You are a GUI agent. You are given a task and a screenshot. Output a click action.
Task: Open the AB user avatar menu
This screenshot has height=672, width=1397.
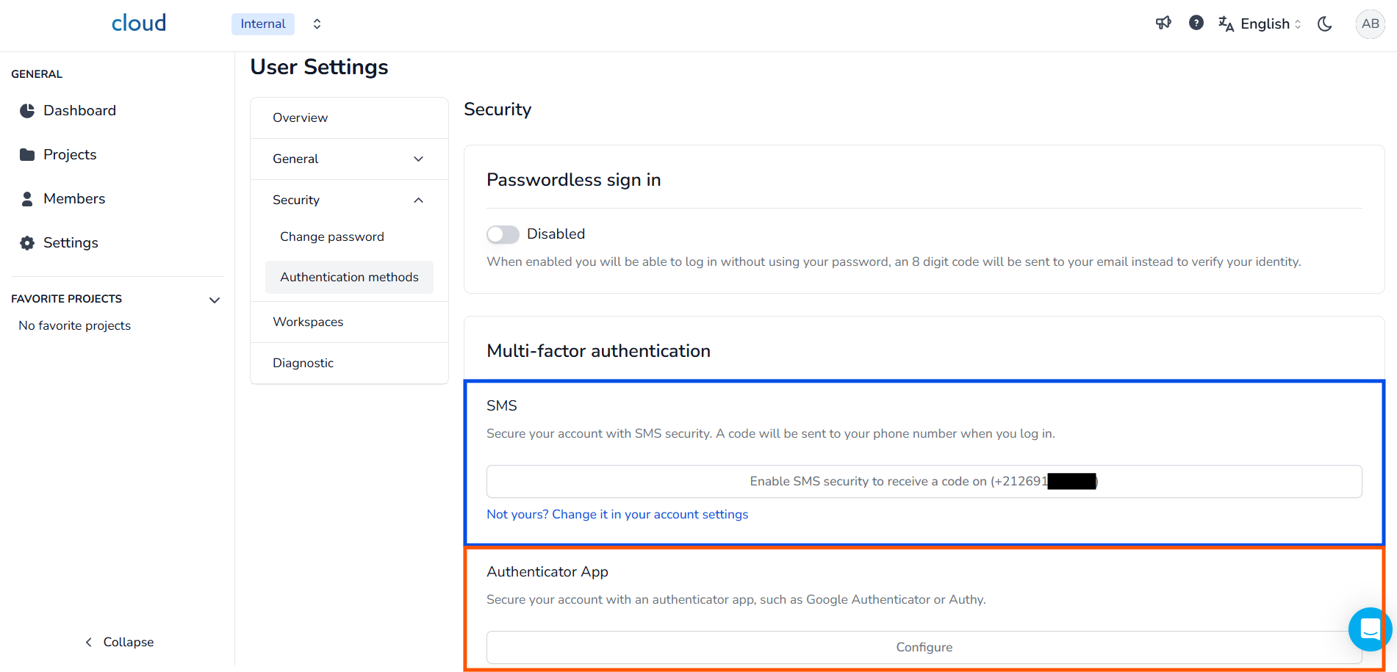[x=1370, y=24]
